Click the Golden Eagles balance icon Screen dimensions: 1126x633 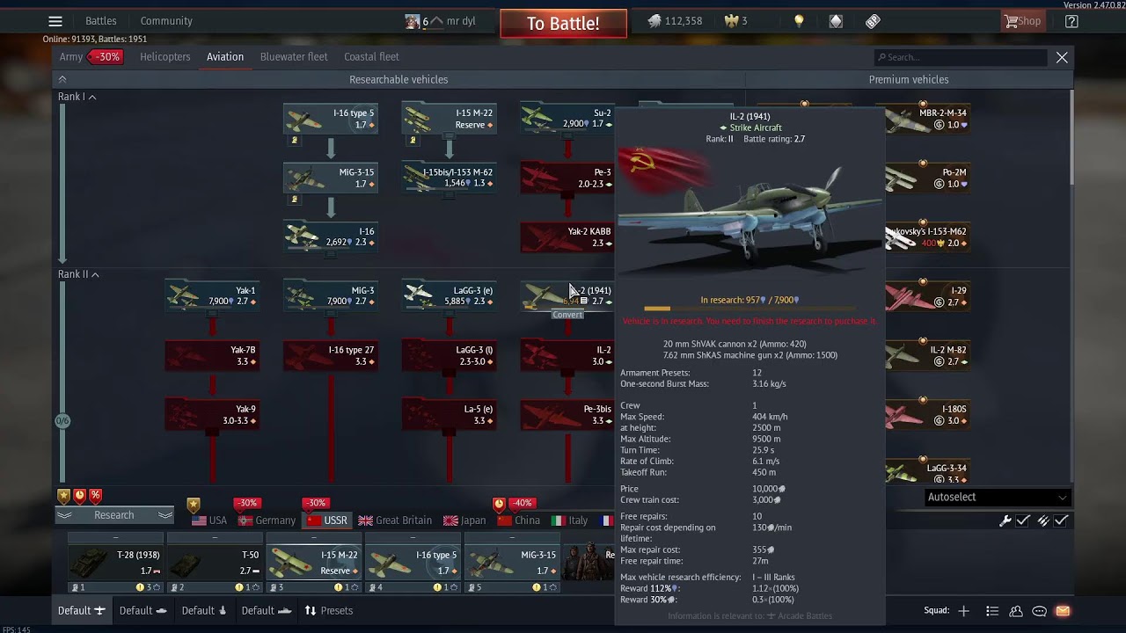(x=731, y=21)
